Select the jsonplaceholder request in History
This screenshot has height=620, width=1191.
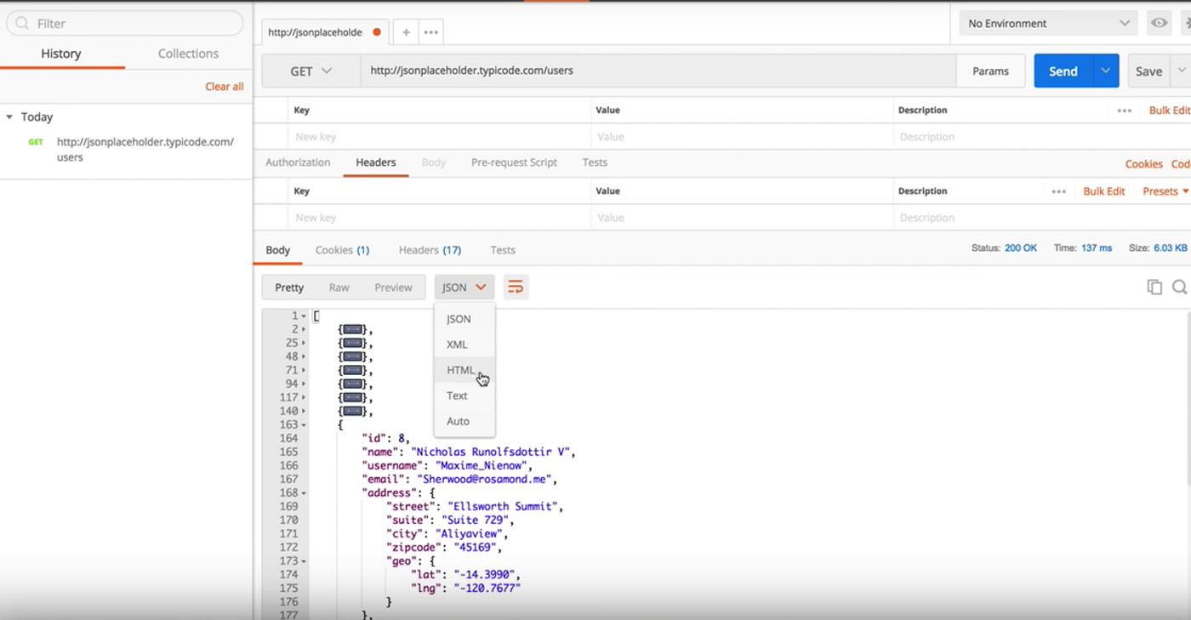[145, 149]
